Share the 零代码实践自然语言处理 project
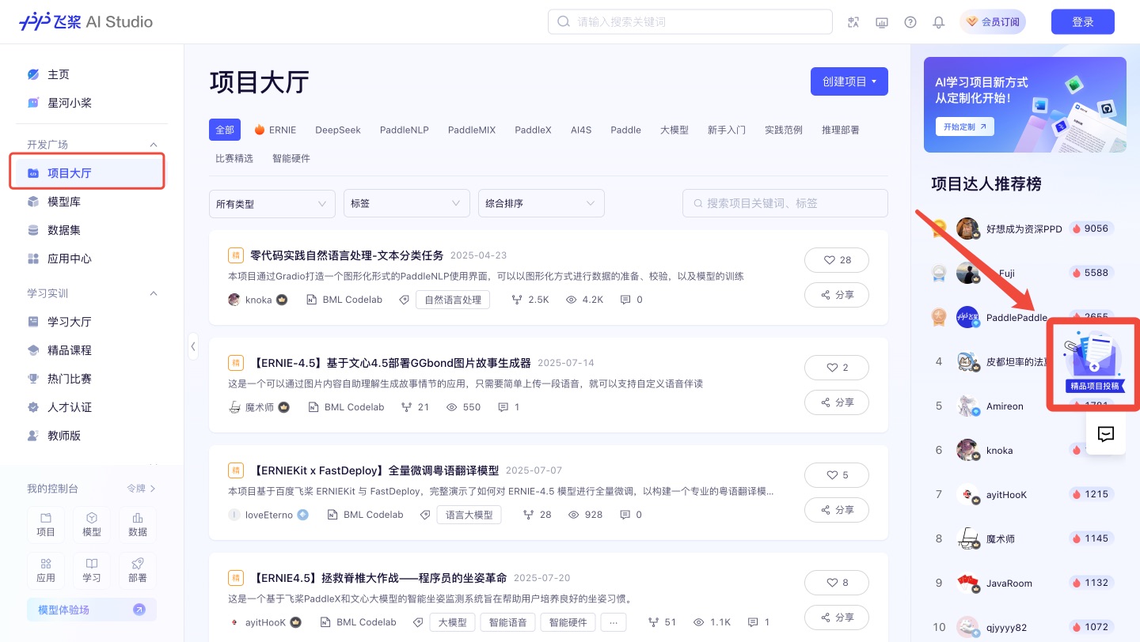 point(837,295)
